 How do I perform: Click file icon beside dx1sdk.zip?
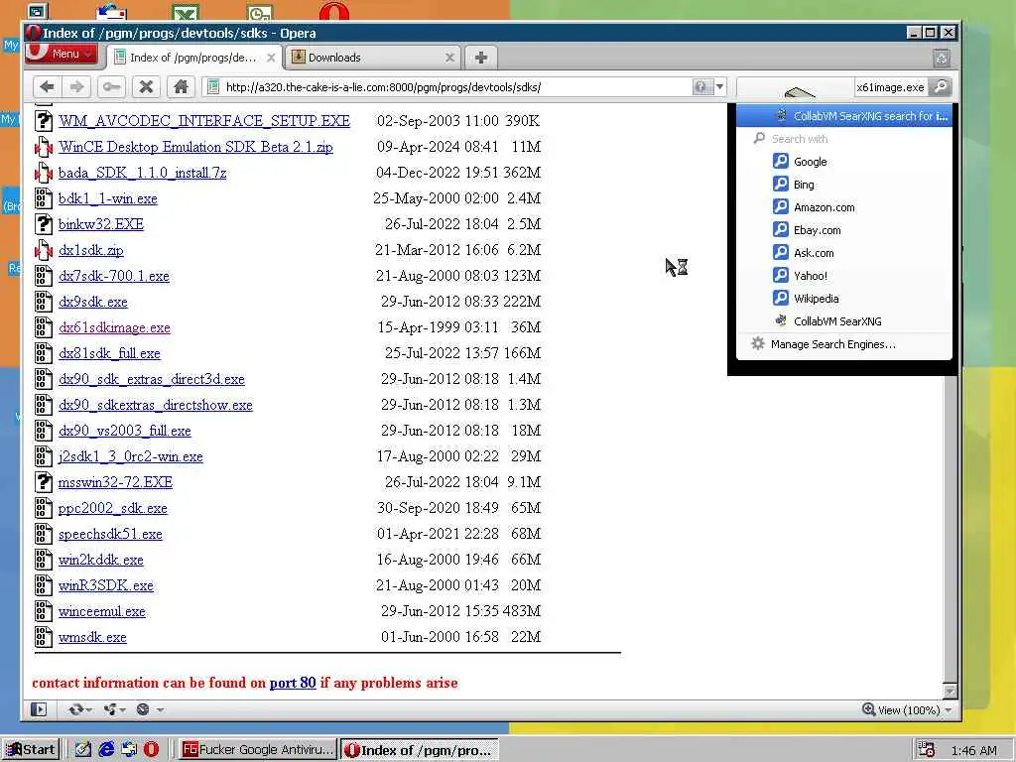(x=44, y=250)
